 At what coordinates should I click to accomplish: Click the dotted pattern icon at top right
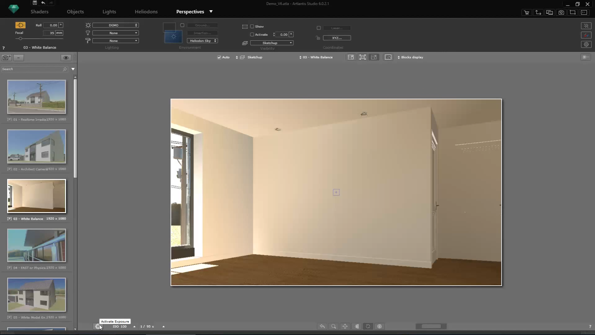[586, 26]
